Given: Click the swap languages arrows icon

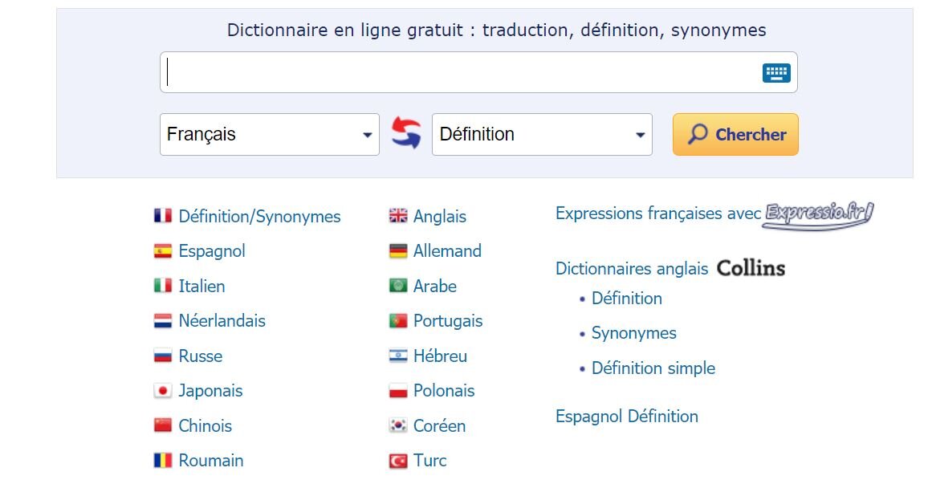Looking at the screenshot, I should [405, 134].
